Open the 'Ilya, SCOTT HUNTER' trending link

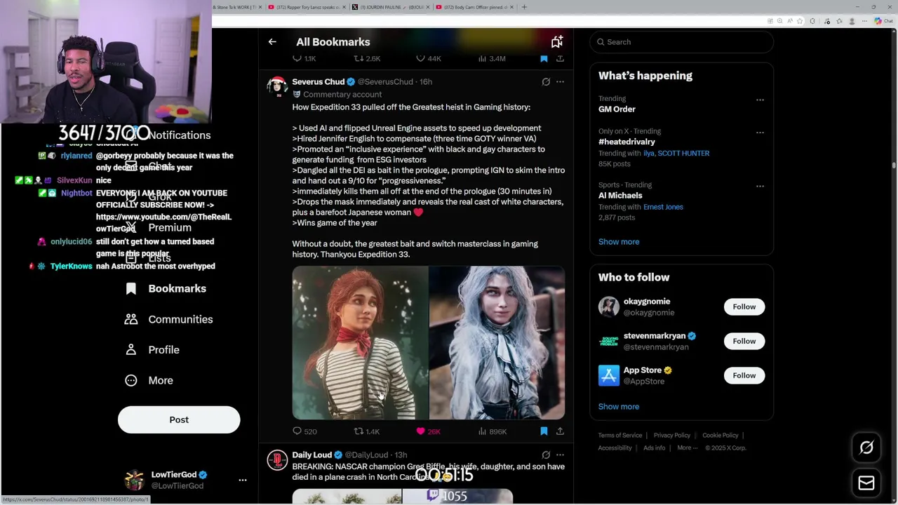[676, 154]
